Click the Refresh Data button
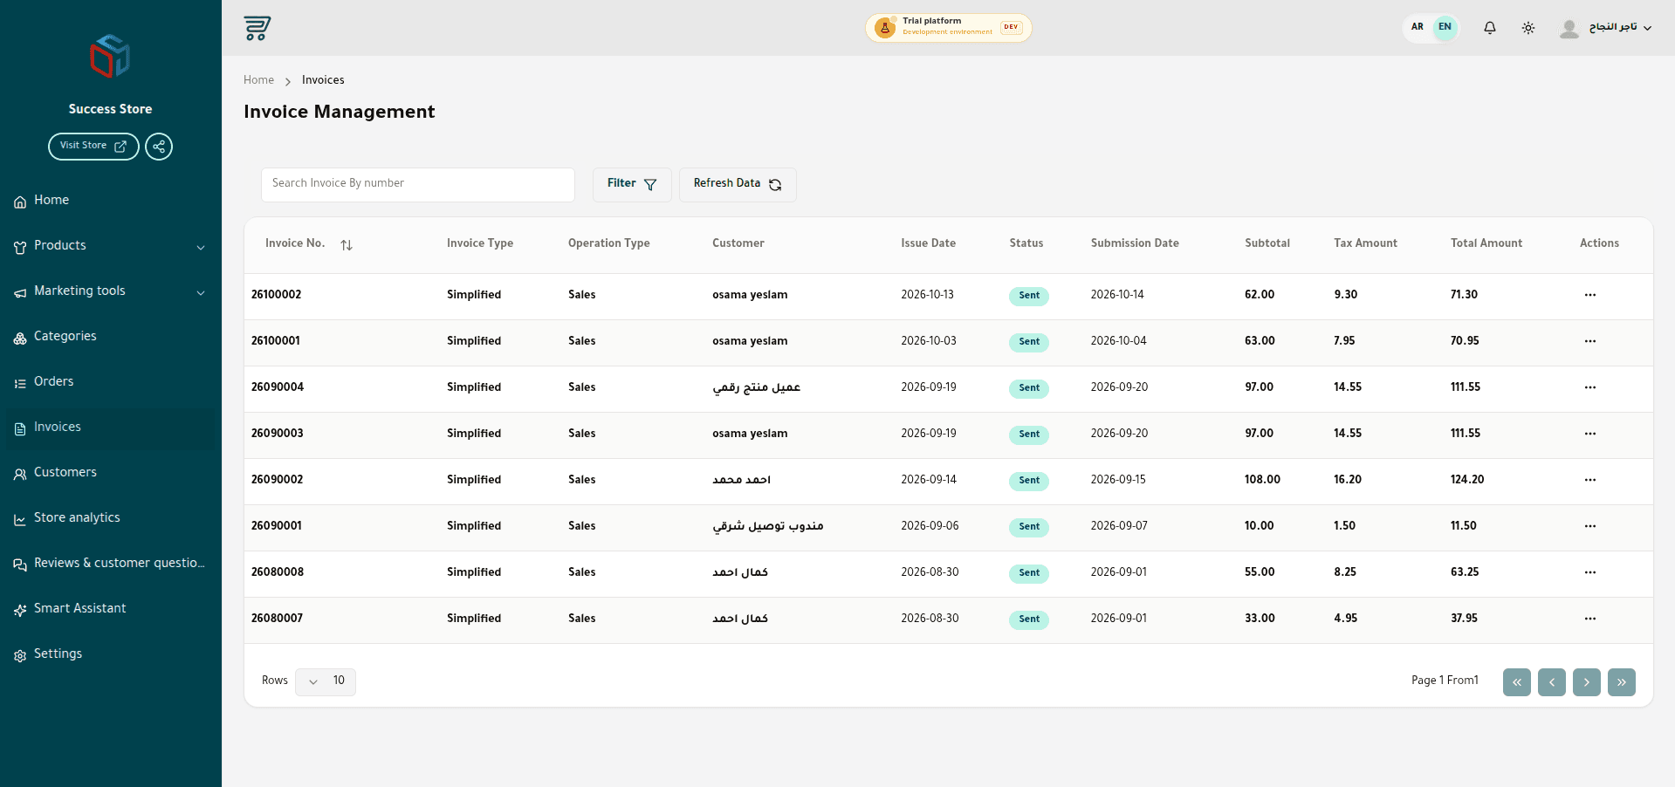The width and height of the screenshot is (1675, 787). click(x=738, y=184)
